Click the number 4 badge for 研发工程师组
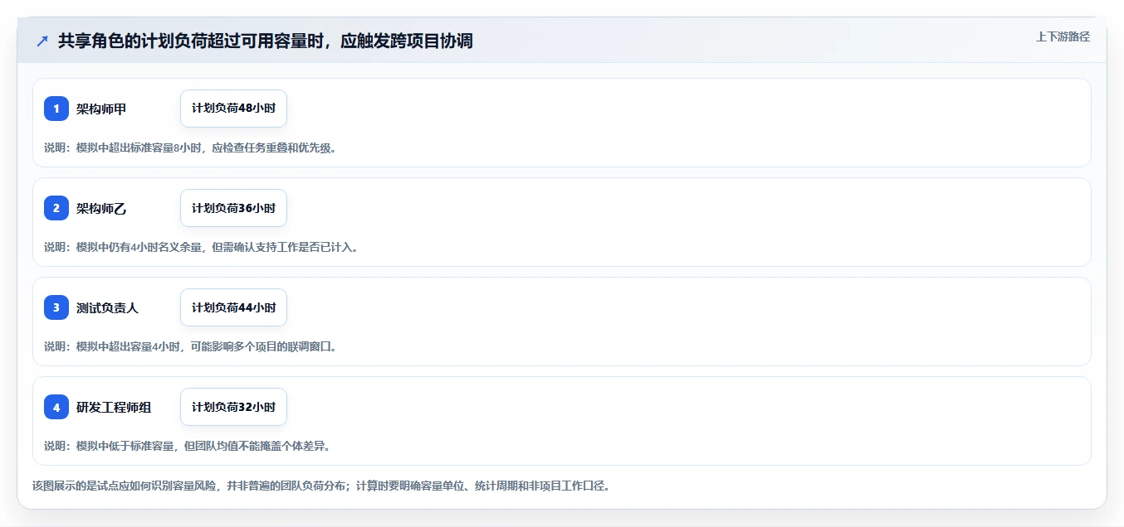 pyautogui.click(x=56, y=407)
